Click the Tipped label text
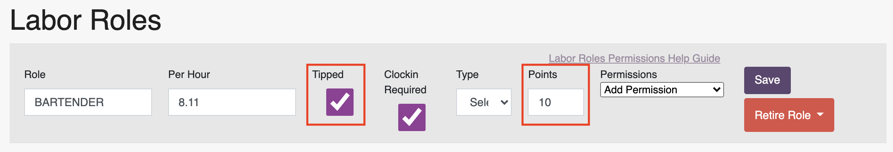This screenshot has height=152, width=893. (x=328, y=75)
